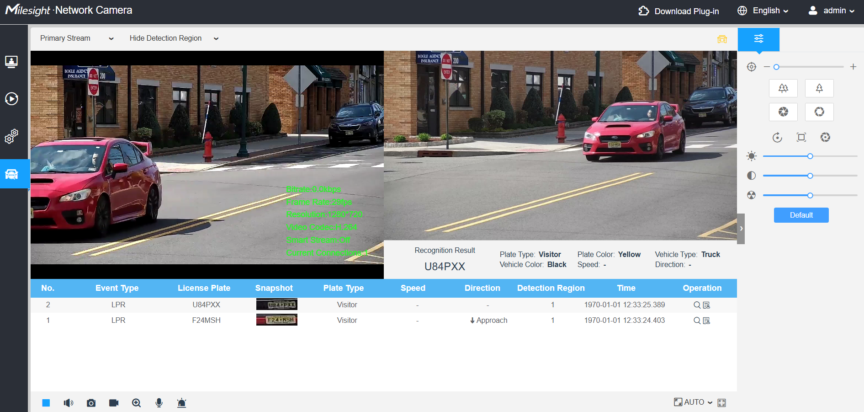Click the auto focus circular arrow icon
This screenshot has height=412, width=864.
pos(777,137)
